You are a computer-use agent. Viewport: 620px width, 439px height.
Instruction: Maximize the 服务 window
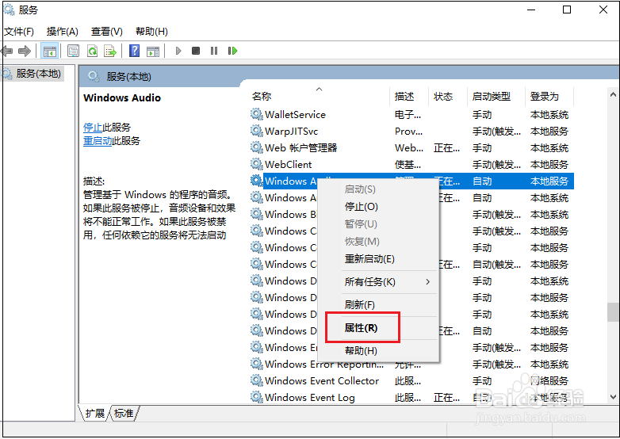coord(567,10)
